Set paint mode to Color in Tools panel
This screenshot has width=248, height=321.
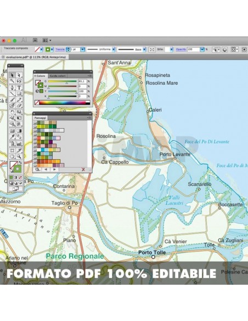coord(11,178)
